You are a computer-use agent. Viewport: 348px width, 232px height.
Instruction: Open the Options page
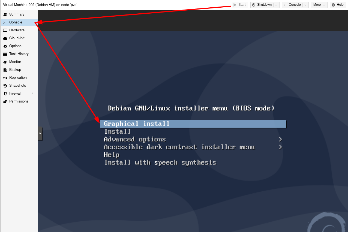tap(19, 46)
